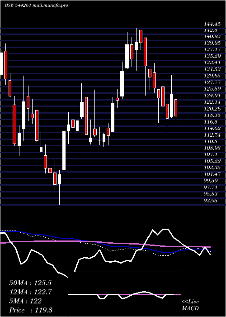Click the 114.62 price axis label
The image size is (226, 317).
[x=212, y=128]
